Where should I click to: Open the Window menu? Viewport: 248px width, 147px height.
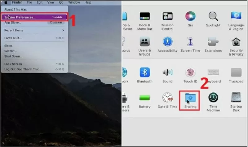pos(74,2)
